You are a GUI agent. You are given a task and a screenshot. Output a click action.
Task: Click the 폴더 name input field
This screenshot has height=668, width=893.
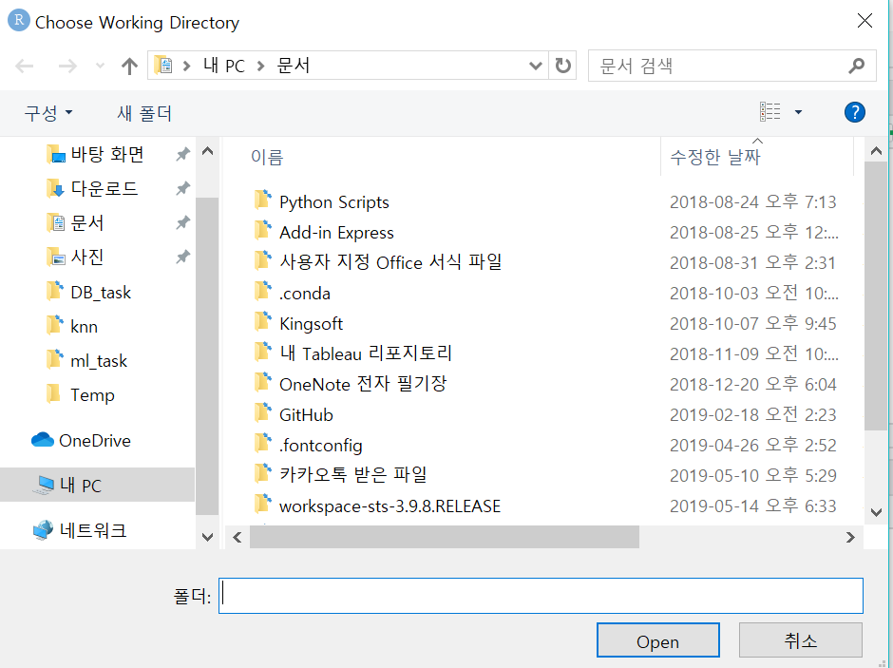click(x=541, y=596)
